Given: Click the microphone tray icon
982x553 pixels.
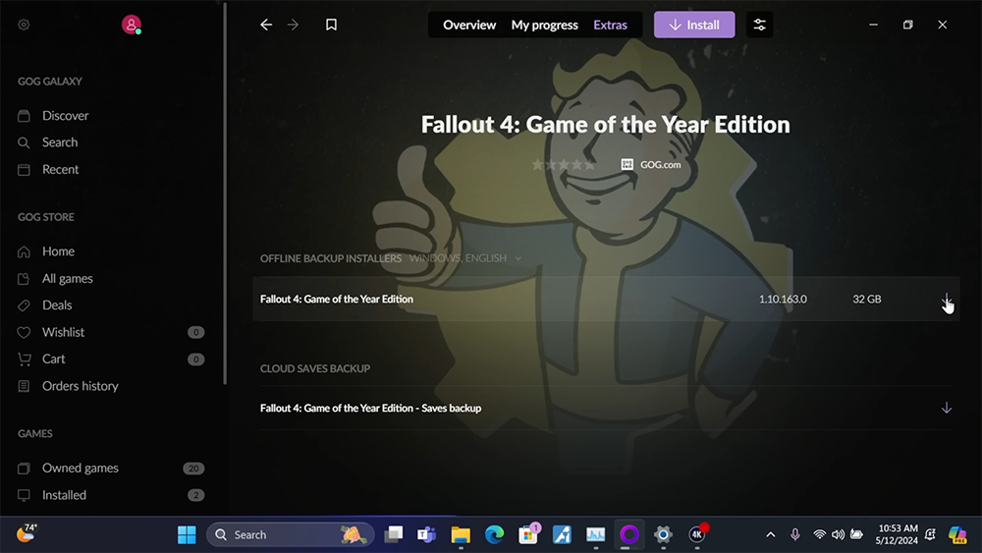Looking at the screenshot, I should 794,535.
